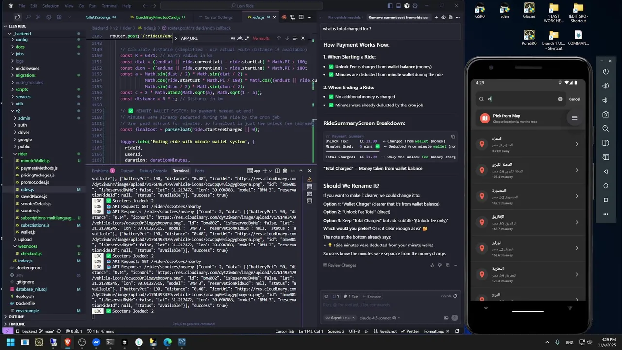Expand the OUTLINE section
The width and height of the screenshot is (622, 350).
[x=16, y=317]
